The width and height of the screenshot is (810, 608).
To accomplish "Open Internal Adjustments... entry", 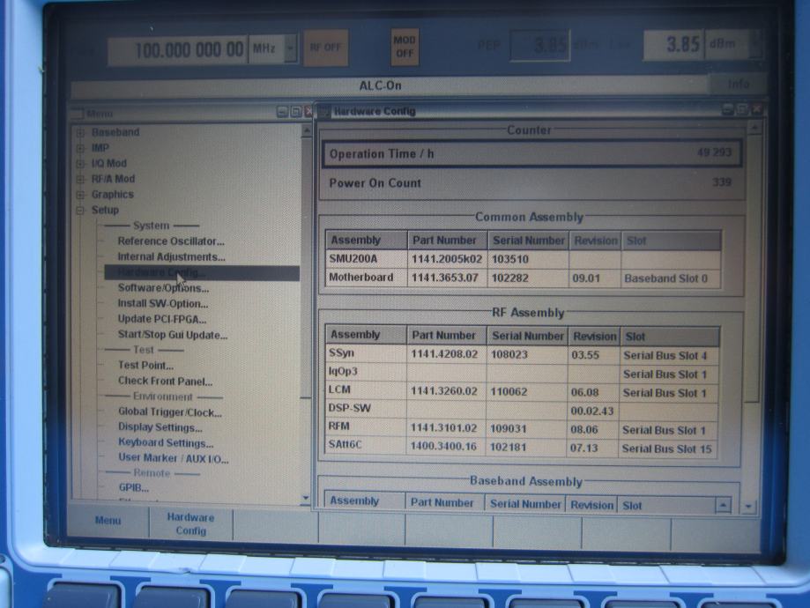I will [172, 256].
